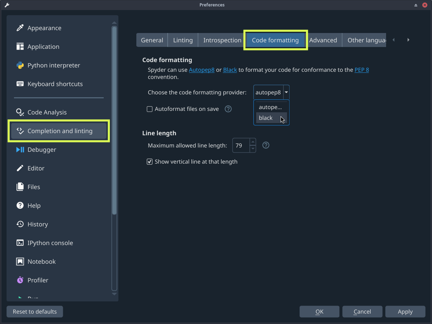Image resolution: width=432 pixels, height=324 pixels.
Task: Switch to the Linting tab
Action: pos(183,40)
